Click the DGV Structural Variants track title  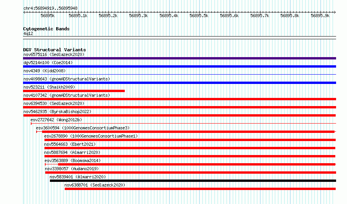[x=55, y=50]
